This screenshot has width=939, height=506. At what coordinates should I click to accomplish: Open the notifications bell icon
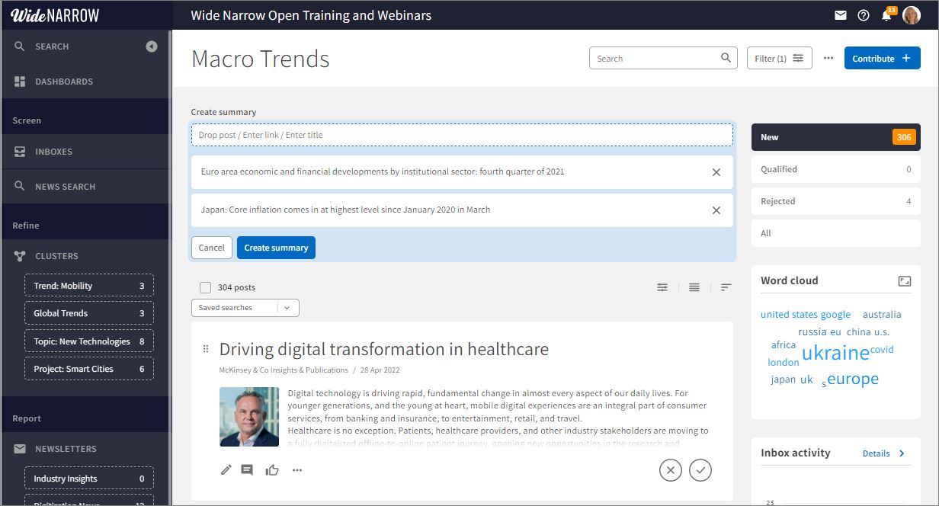[886, 15]
